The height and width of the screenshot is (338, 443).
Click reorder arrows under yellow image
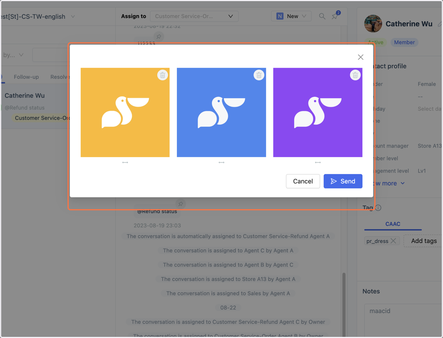pos(125,163)
